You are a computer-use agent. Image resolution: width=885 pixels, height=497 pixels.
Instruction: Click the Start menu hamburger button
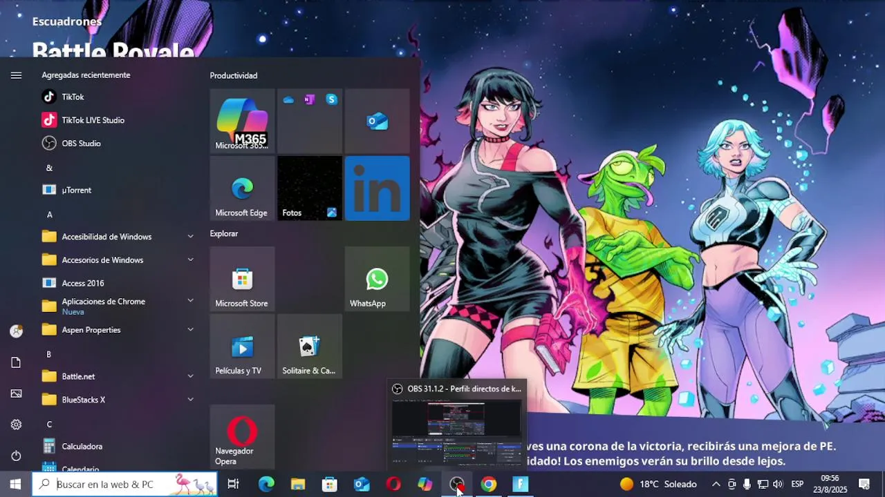point(16,75)
